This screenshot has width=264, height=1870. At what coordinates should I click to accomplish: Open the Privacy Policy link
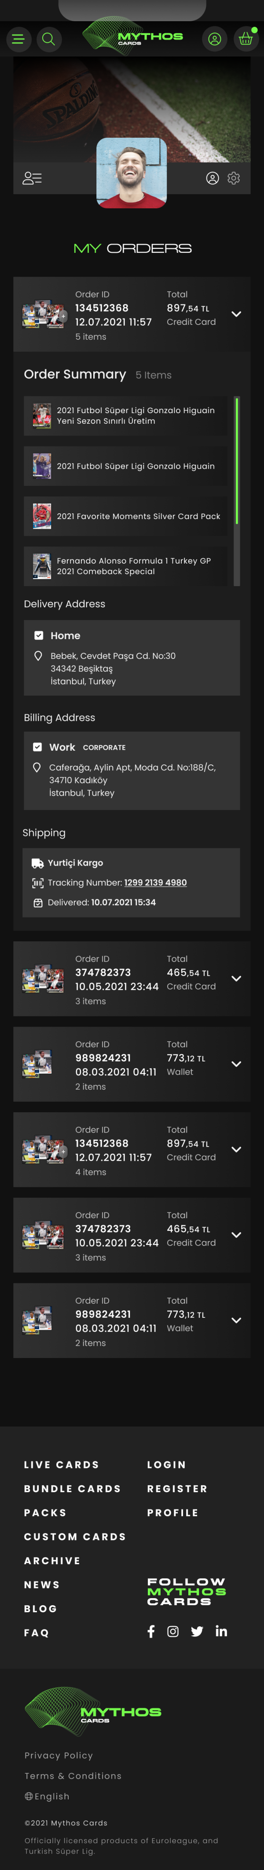point(59,1755)
